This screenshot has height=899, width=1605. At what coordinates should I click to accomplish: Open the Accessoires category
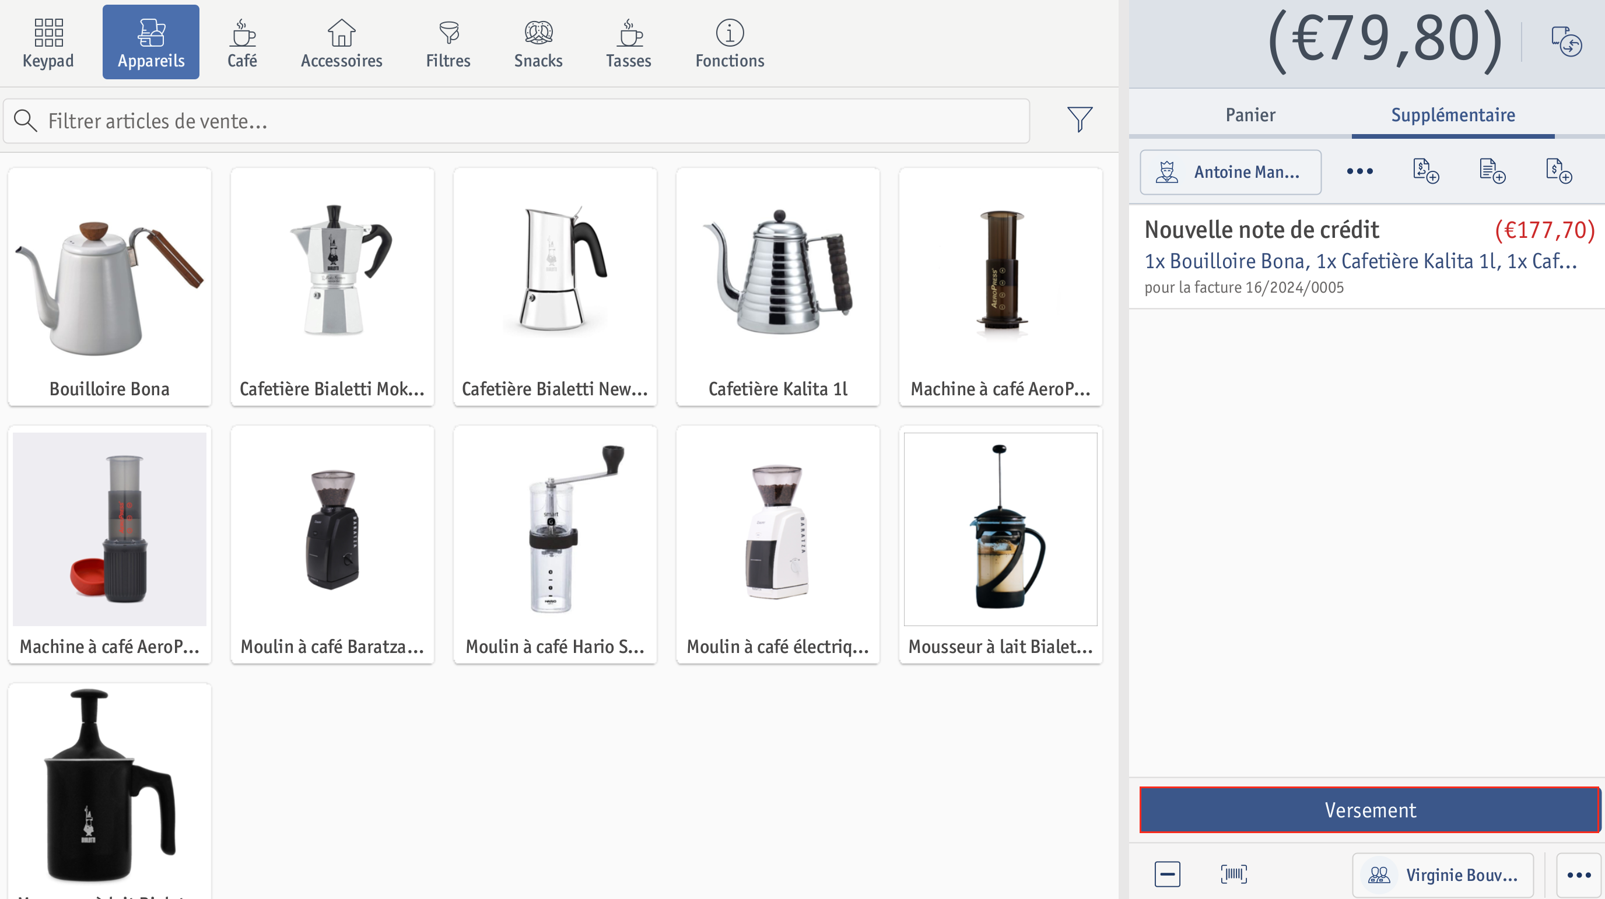pos(341,43)
